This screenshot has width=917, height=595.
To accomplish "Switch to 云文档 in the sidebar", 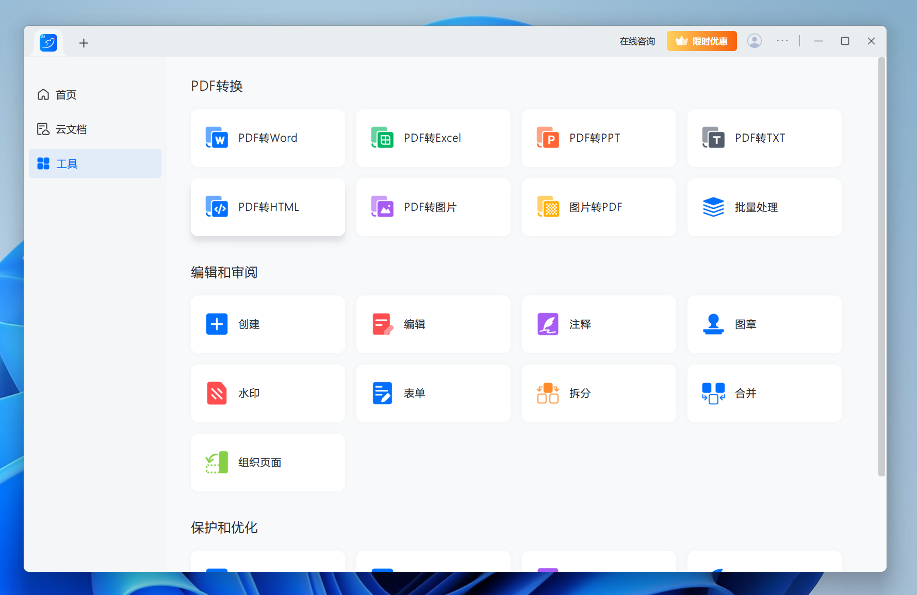I will pos(95,129).
